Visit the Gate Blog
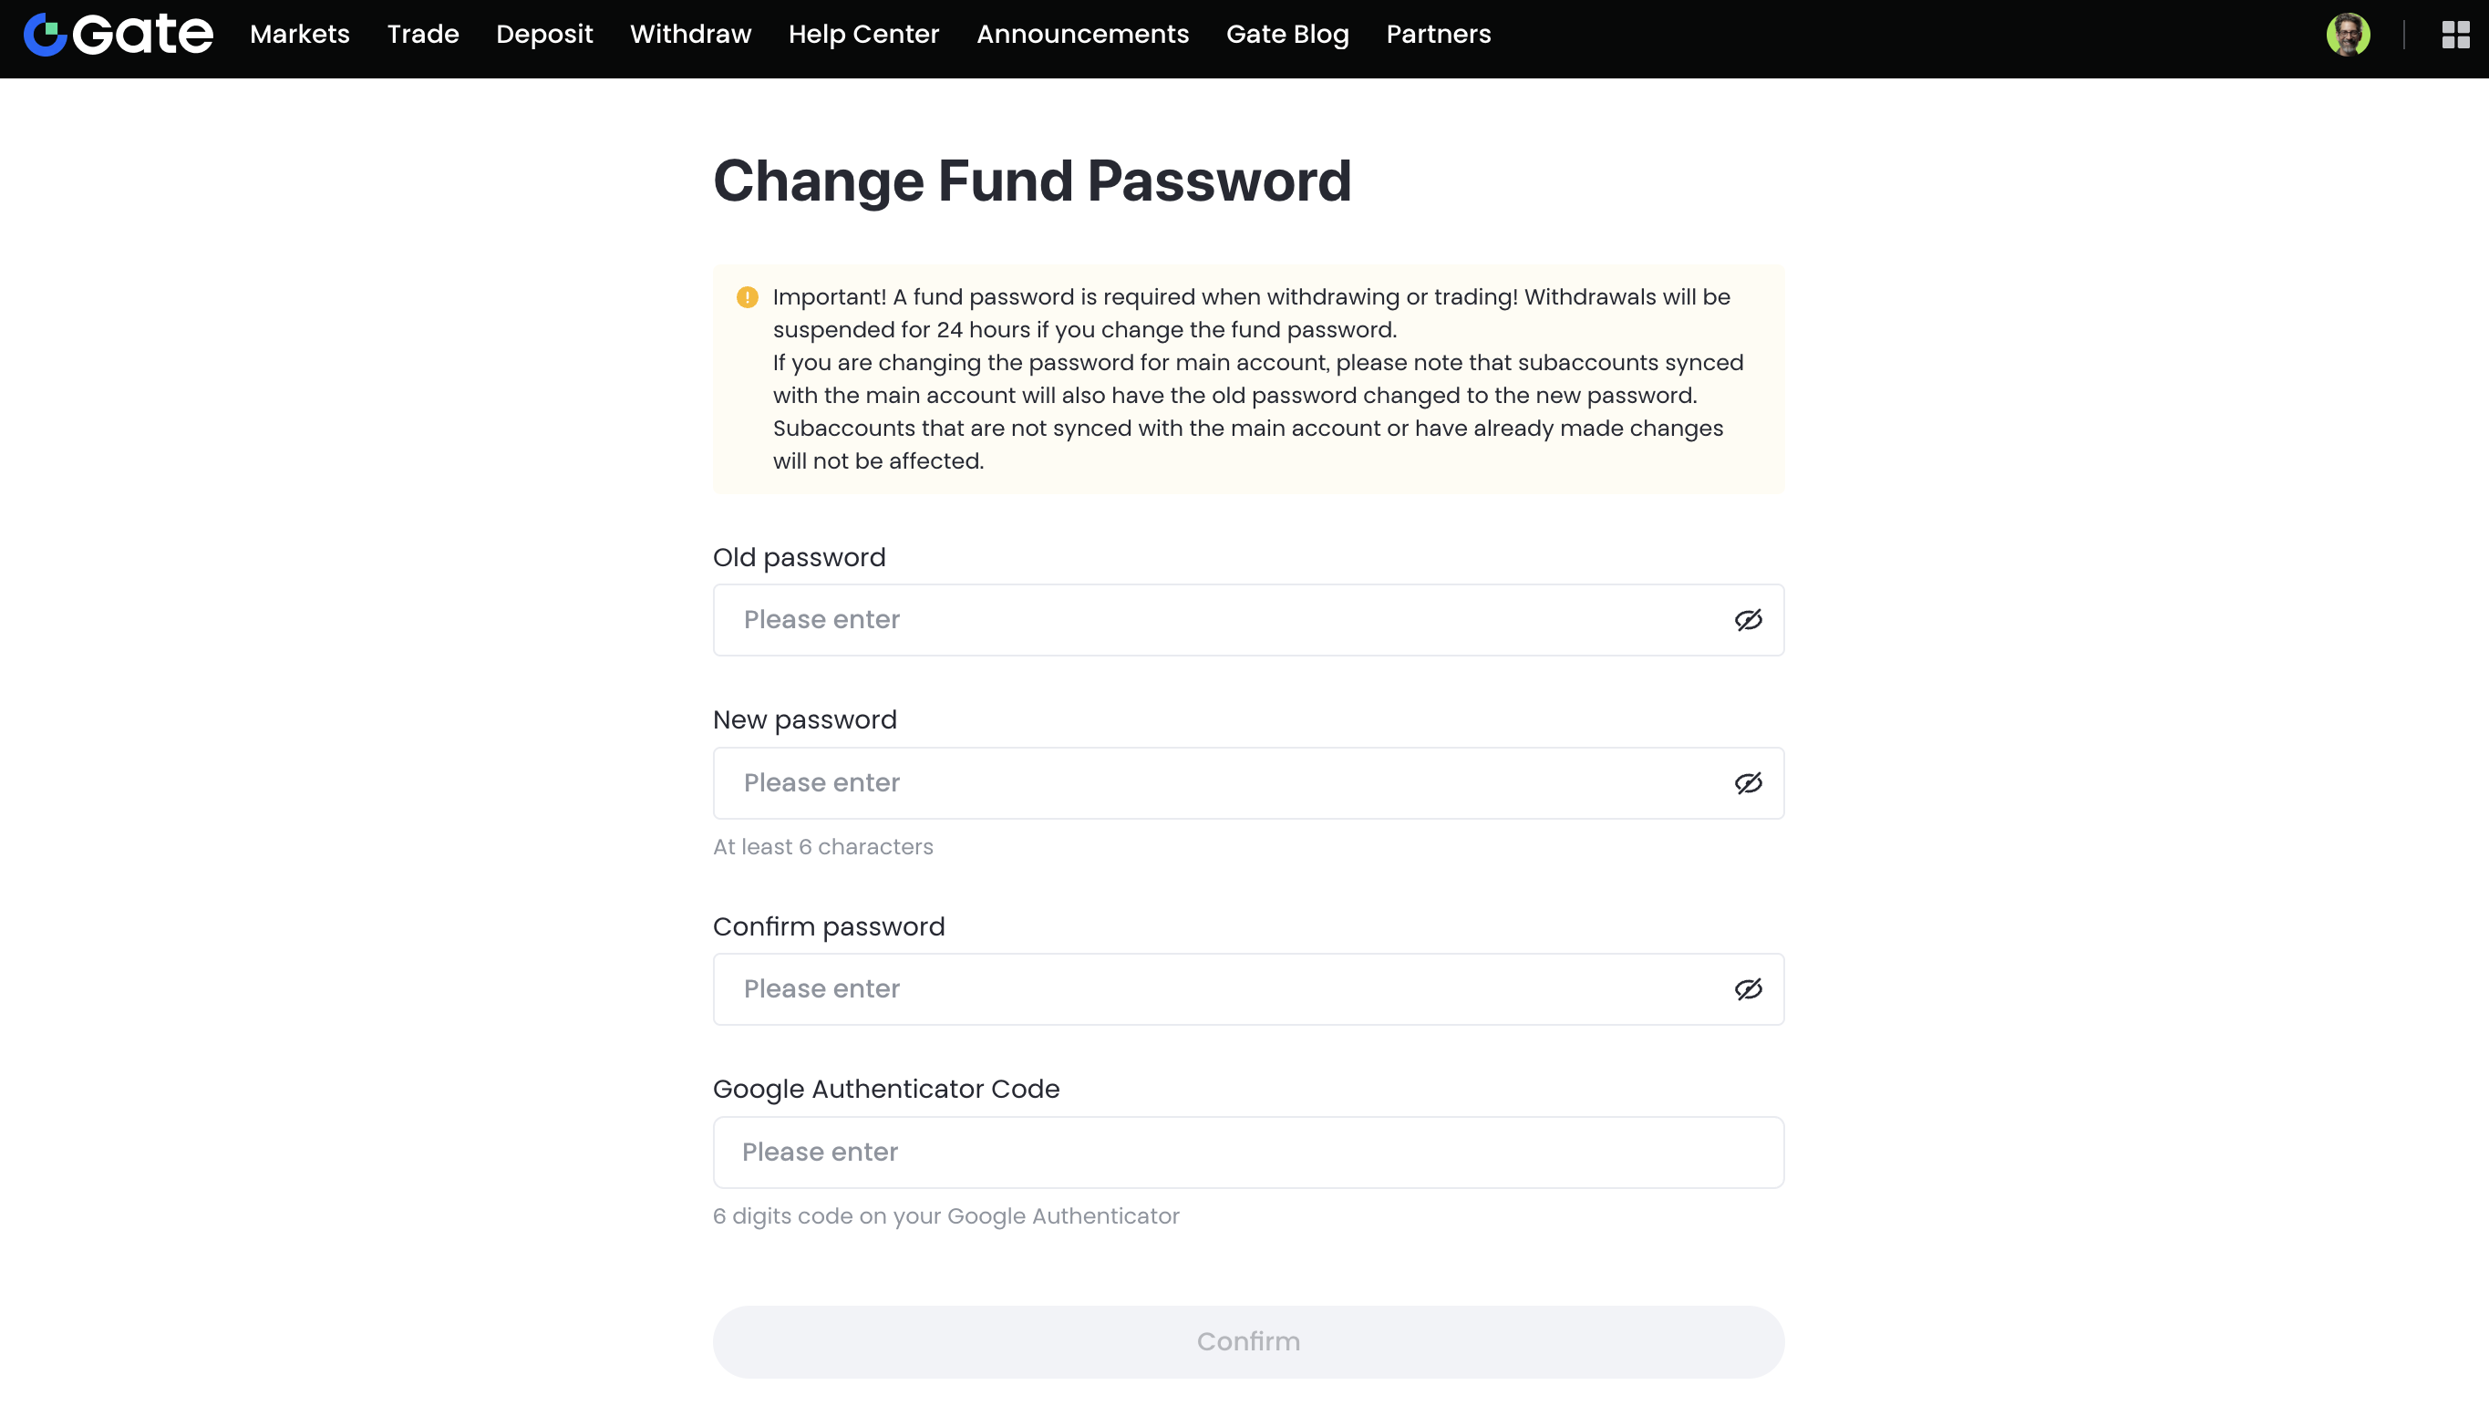Screen dimensions: 2489x1406 tap(1287, 35)
